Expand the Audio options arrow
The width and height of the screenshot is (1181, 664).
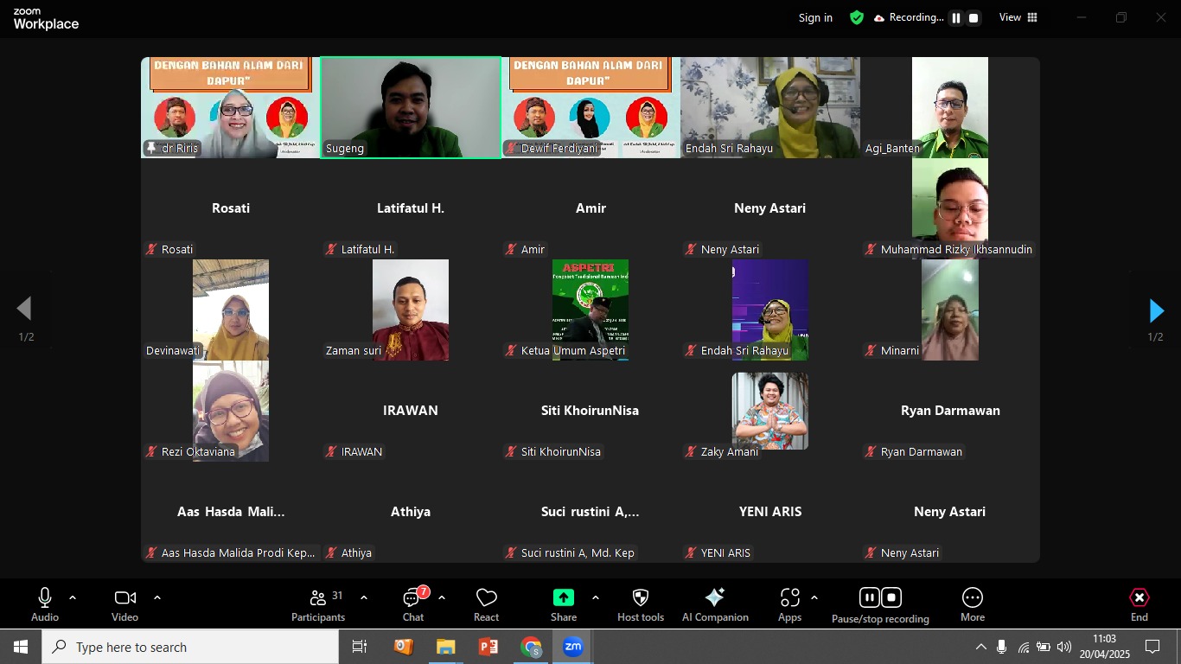click(x=73, y=597)
